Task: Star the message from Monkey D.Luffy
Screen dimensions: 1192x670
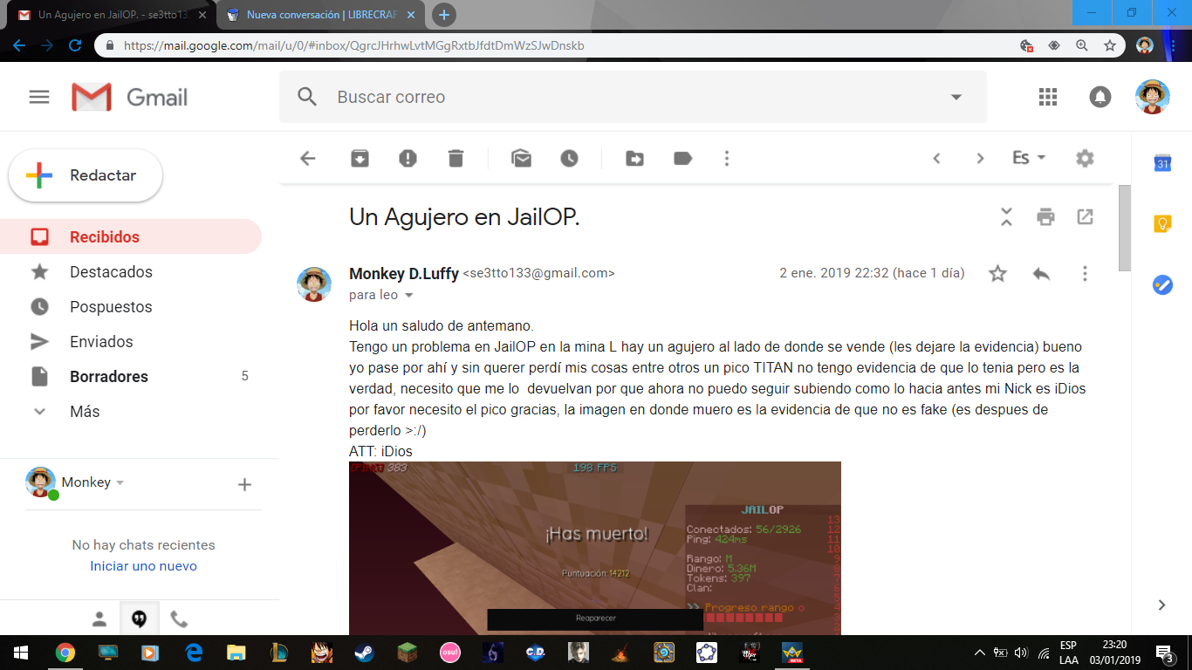Action: coord(997,273)
